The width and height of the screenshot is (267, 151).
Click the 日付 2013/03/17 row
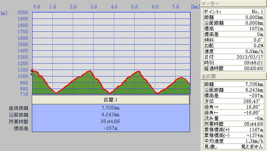point(234,57)
